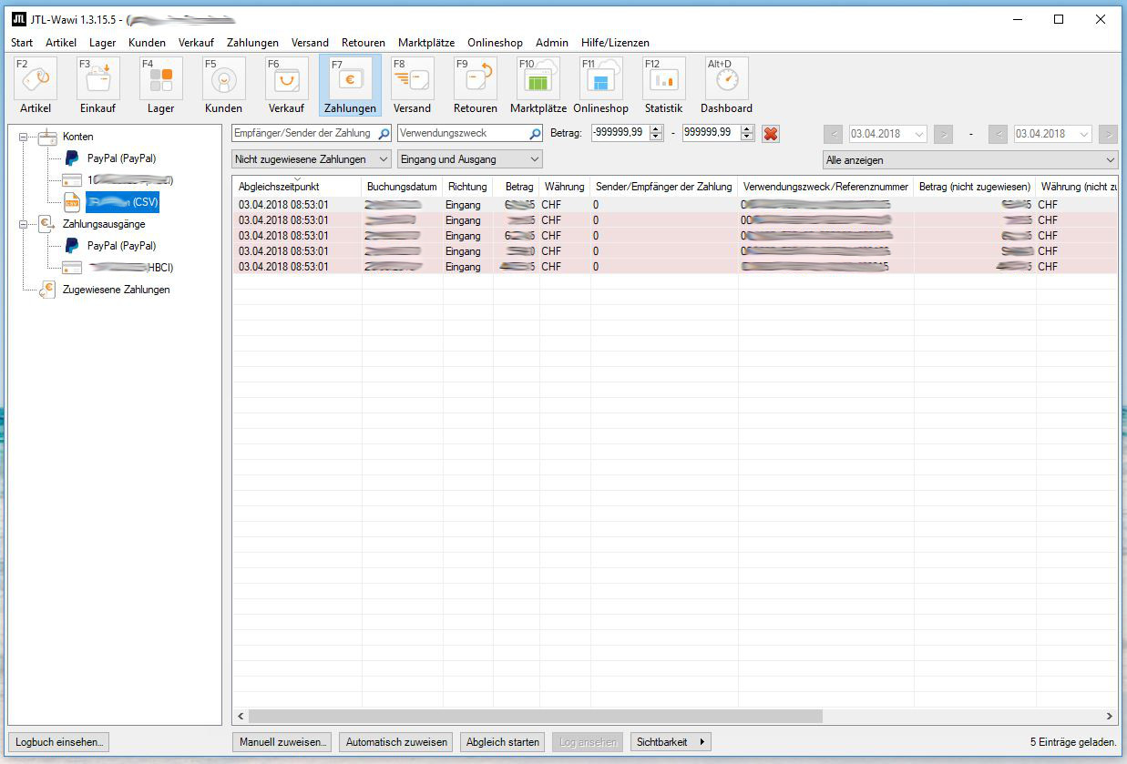Click right arrow of horizontal scrollbar
1127x764 pixels.
1110,717
